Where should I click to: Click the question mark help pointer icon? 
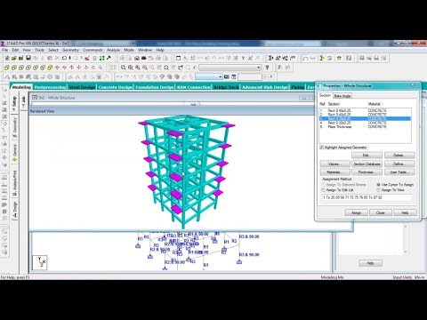pyautogui.click(x=267, y=68)
